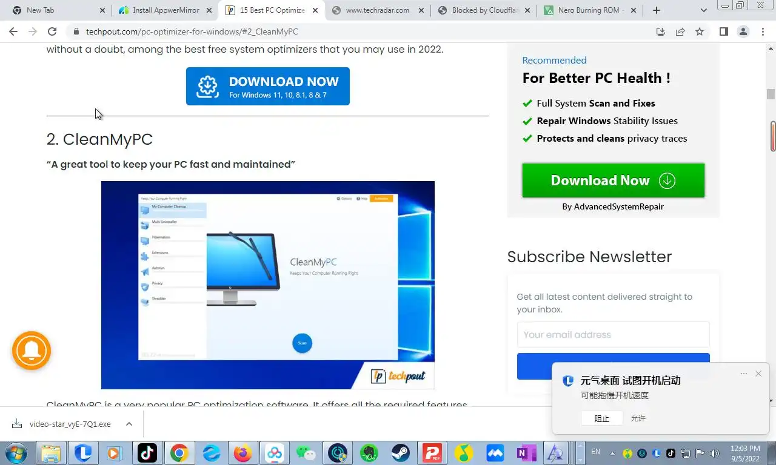Reload the current page
The height and width of the screenshot is (465, 776).
(52, 31)
